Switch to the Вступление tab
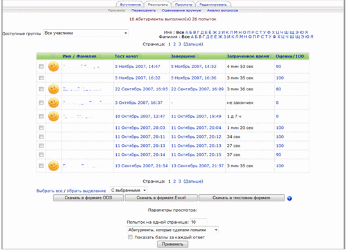The height and width of the screenshot is (250, 346). click(130, 4)
